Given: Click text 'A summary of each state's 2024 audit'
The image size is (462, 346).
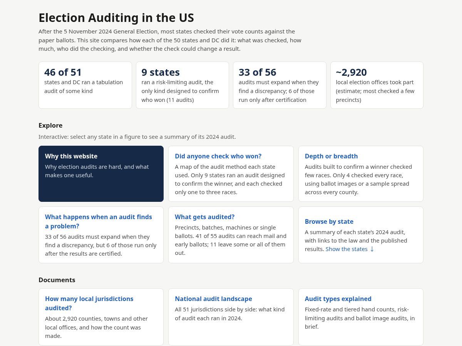Looking at the screenshot, I should [355, 232].
